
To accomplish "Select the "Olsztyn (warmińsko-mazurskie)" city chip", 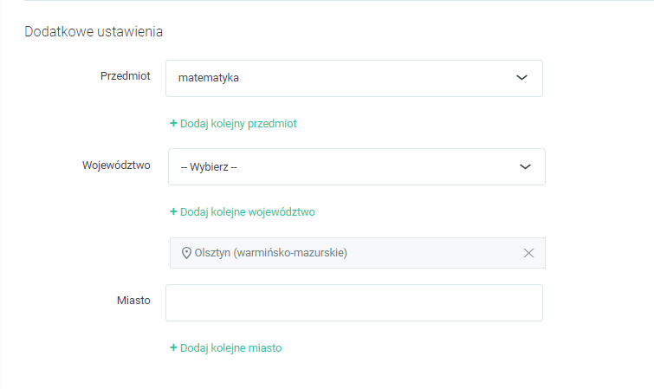I will pos(272,253).
